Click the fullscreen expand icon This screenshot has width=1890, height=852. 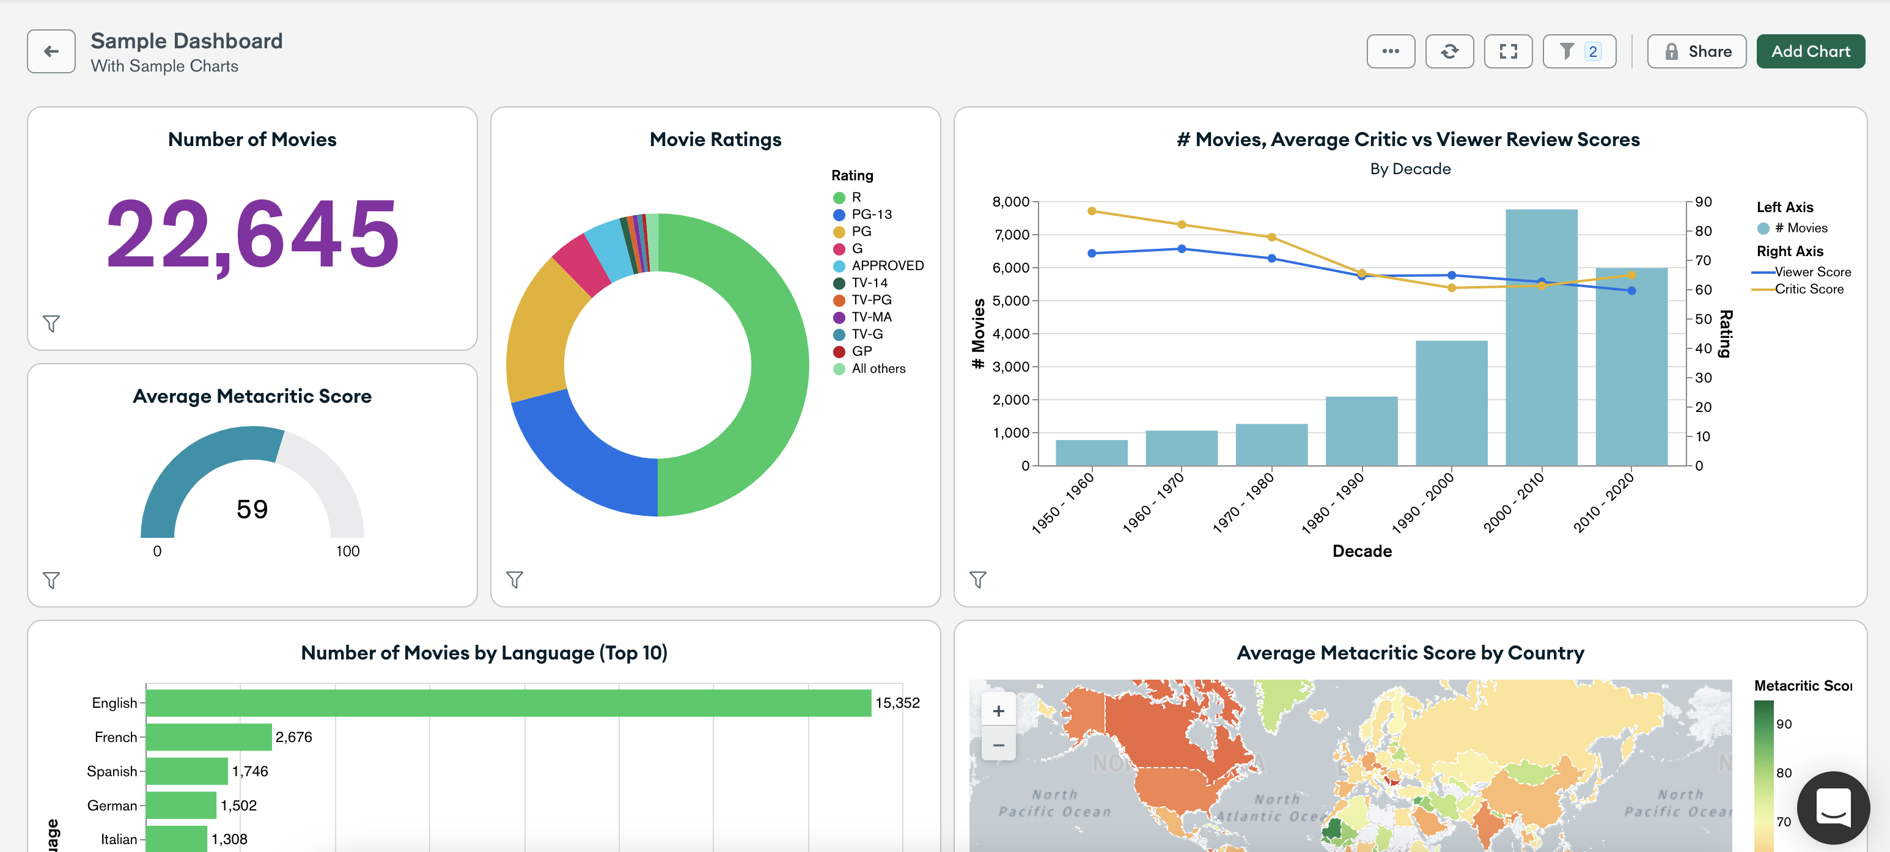pos(1509,51)
